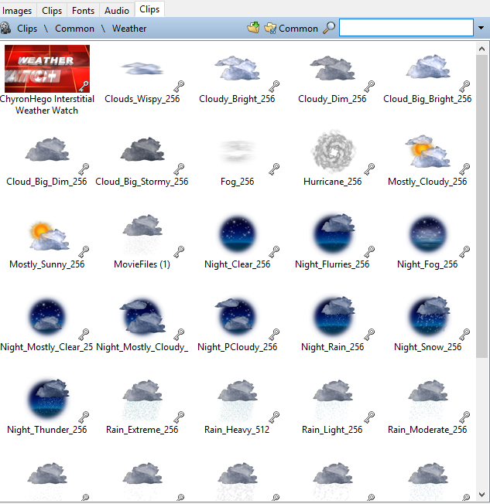Image resolution: width=490 pixels, height=504 pixels.
Task: Select the Hurricane_256 clip
Action: (x=332, y=151)
